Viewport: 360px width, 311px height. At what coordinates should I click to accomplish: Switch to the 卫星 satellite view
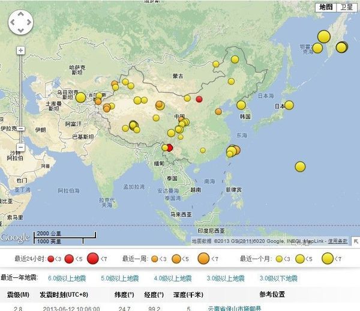point(346,7)
